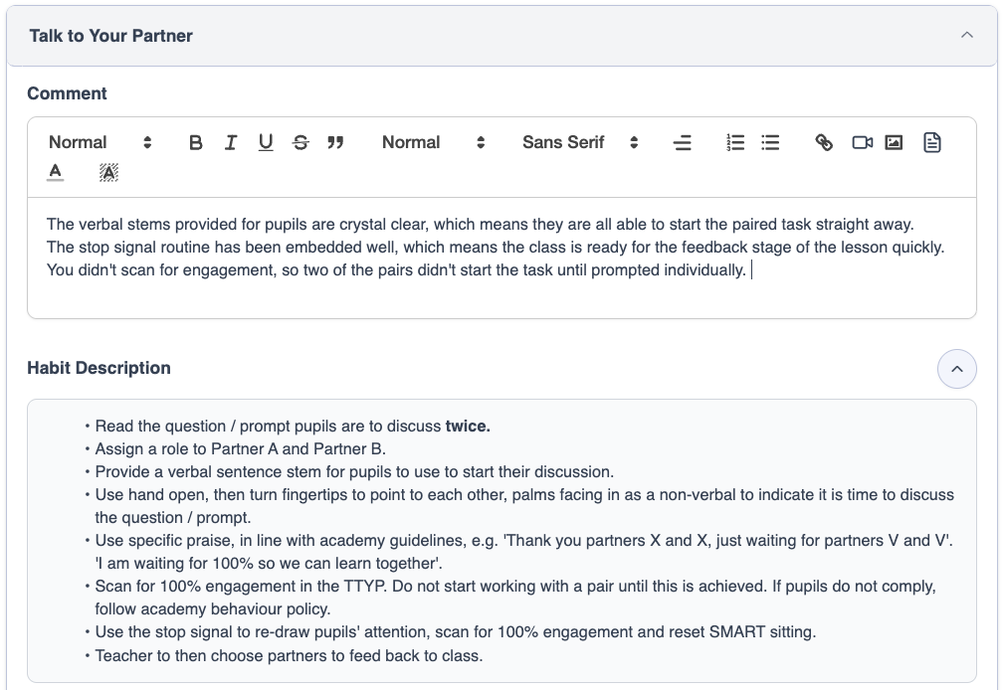1004x690 pixels.
Task: Toggle bulleted list formatting
Action: (770, 142)
